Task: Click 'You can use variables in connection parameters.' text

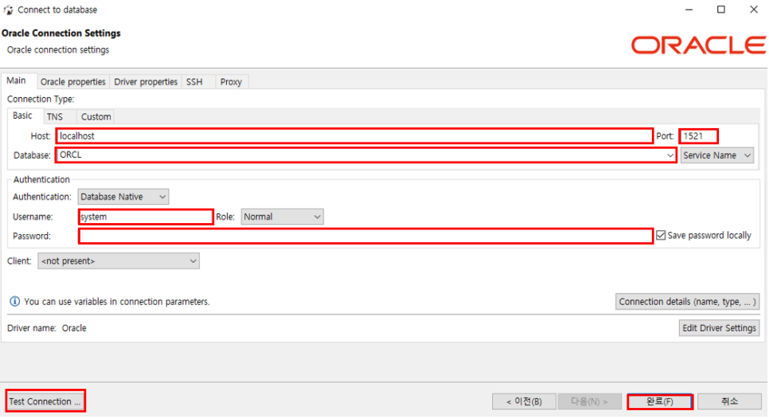Action: coord(117,302)
